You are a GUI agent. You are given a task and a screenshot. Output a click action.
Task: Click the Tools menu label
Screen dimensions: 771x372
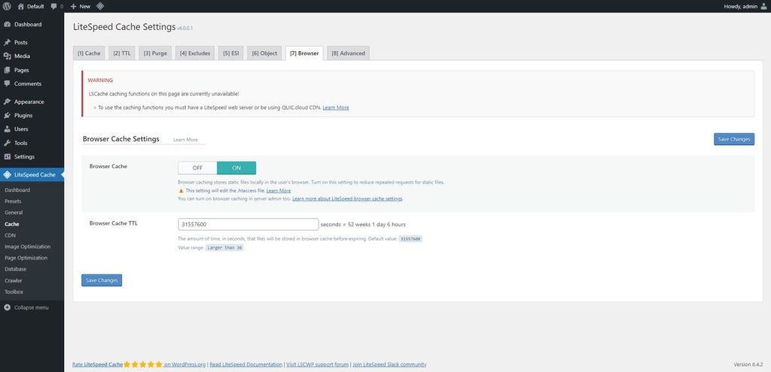[20, 144]
